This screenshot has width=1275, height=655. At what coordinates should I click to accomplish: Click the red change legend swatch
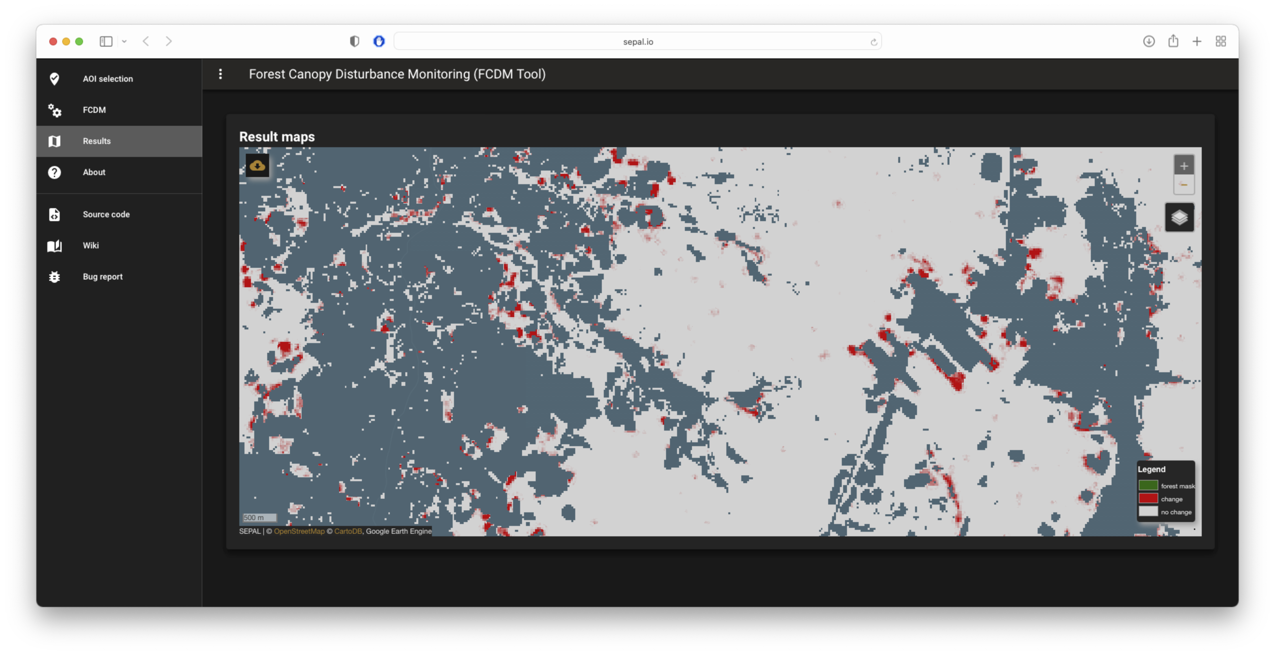[1148, 499]
